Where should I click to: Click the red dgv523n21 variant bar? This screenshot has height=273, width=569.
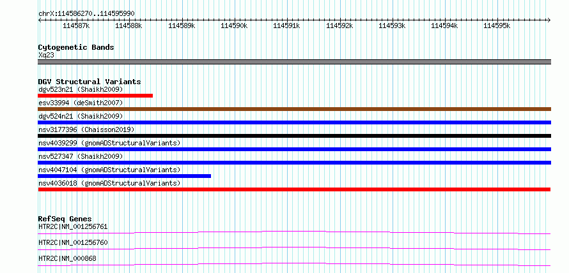[x=95, y=96]
